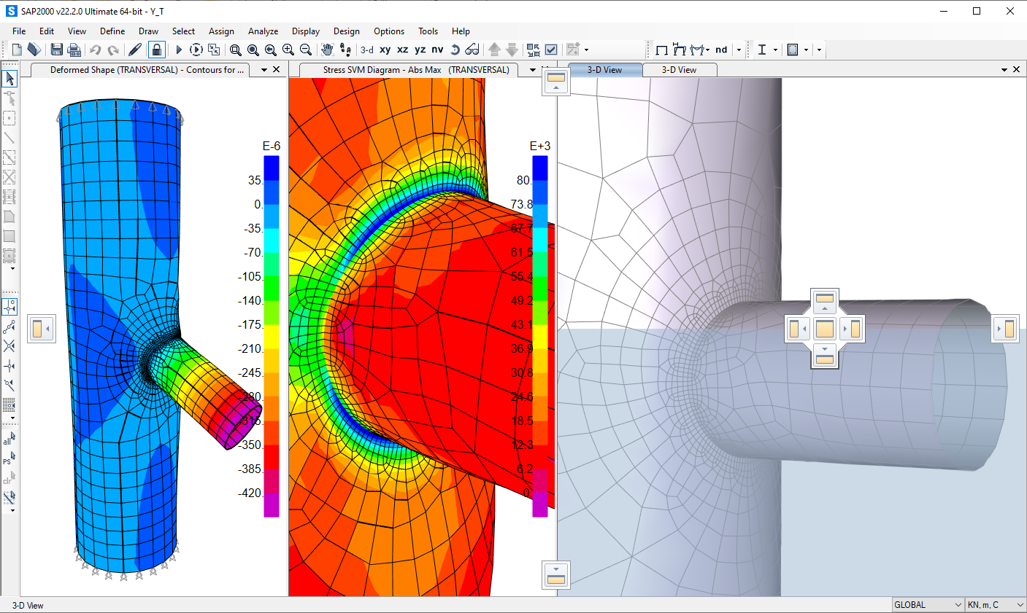
Task: Click the xz view button
Action: click(x=402, y=50)
